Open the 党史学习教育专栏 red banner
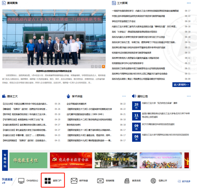197x191 pixels. 71,160
